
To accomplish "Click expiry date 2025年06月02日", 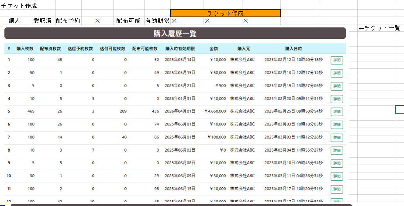I will (x=180, y=150).
